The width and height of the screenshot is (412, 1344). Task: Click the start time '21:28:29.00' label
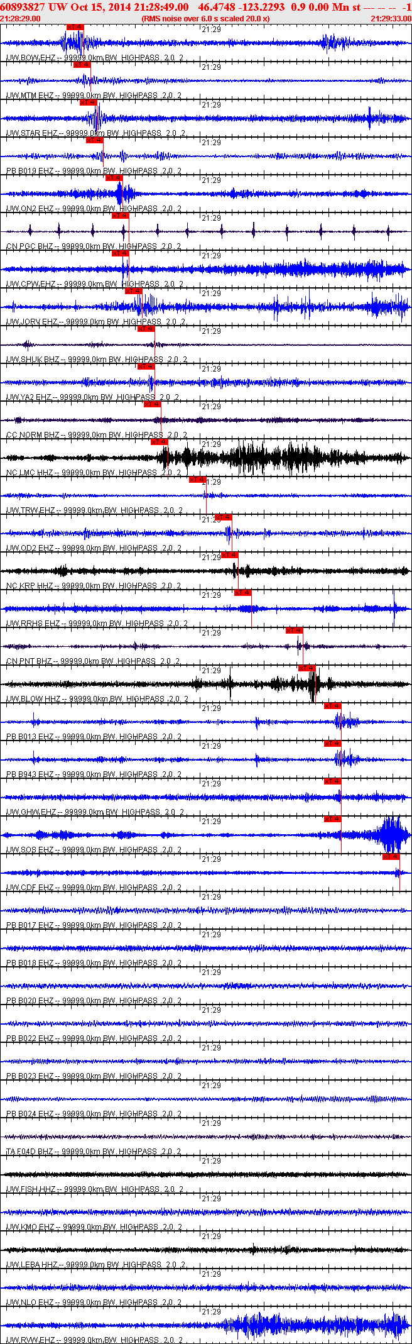[x=21, y=19]
